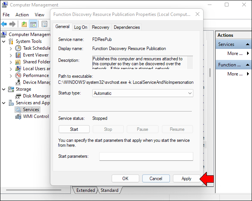Toggle the Show/Hide Console Tree icon
Screen dimensions: 252x201
[33, 24]
